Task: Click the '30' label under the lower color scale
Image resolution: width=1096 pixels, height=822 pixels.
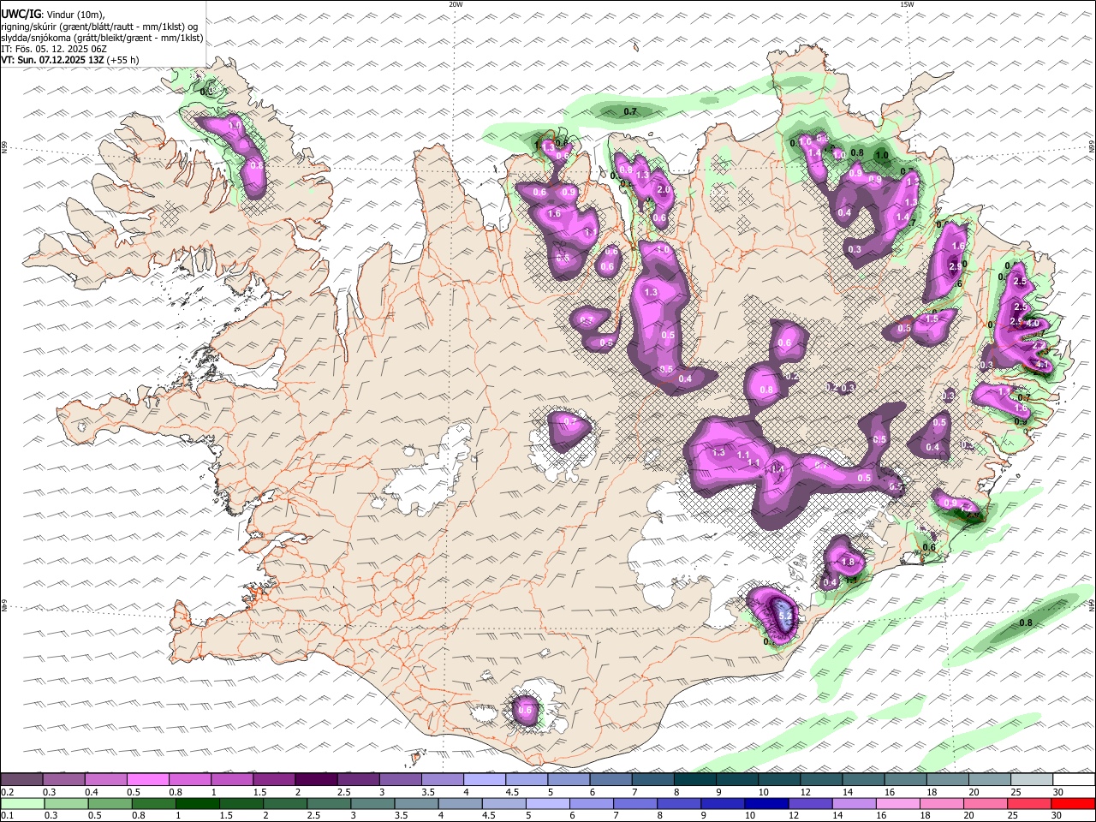Action: pyautogui.click(x=1057, y=816)
